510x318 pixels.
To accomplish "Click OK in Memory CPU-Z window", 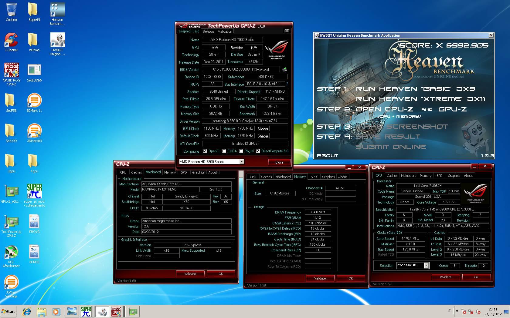I will [x=351, y=278].
